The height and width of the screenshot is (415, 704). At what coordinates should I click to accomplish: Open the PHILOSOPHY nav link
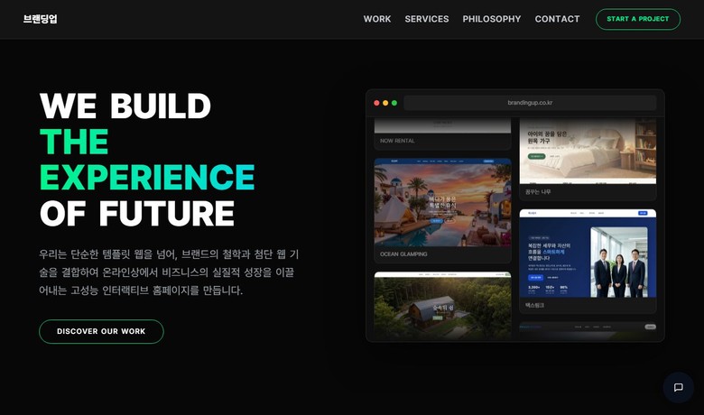pyautogui.click(x=492, y=19)
